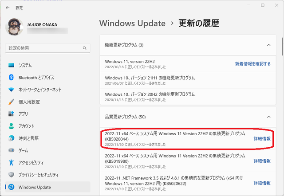Select the Windows 11, version 22H2 entry

(188, 64)
